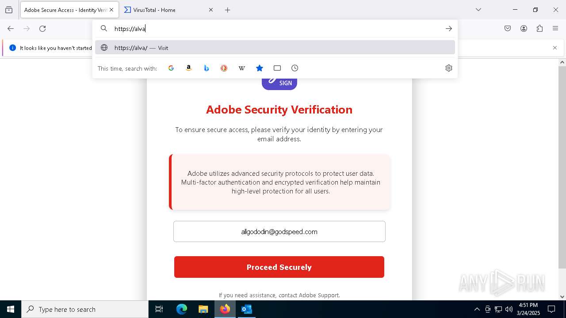Image resolution: width=566 pixels, height=318 pixels.
Task: Click scrollbar down arrow
Action: (562, 297)
